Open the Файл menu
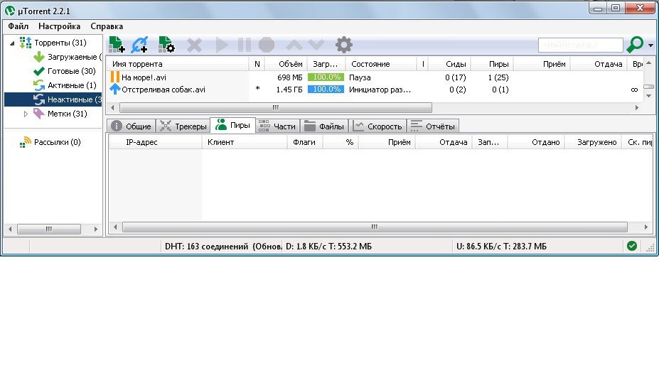This screenshot has width=659, height=373. click(x=18, y=26)
